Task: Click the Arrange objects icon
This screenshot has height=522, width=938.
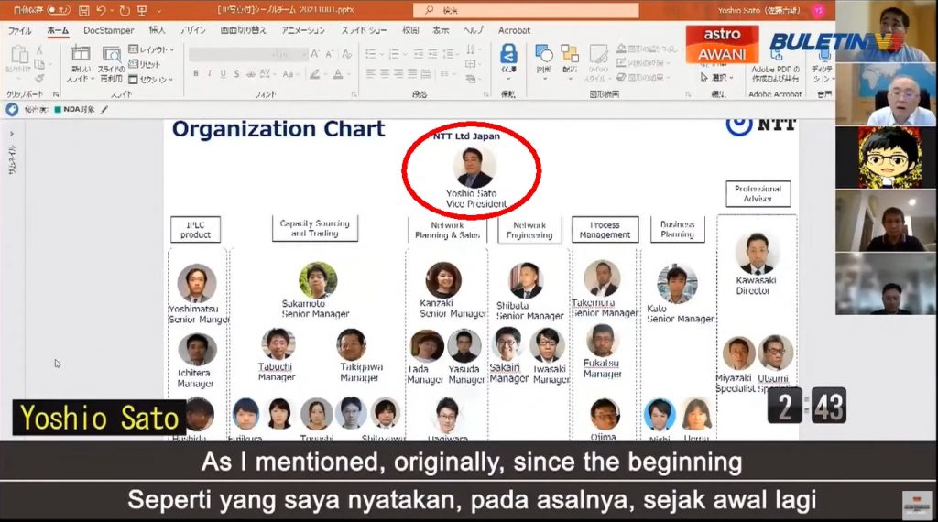Action: click(571, 57)
